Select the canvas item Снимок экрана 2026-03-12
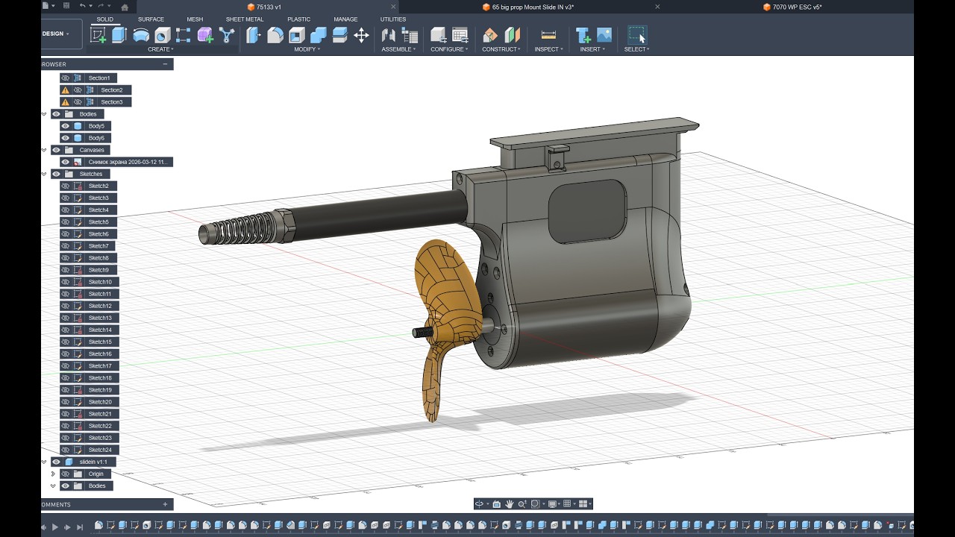The image size is (955, 537). click(116, 162)
